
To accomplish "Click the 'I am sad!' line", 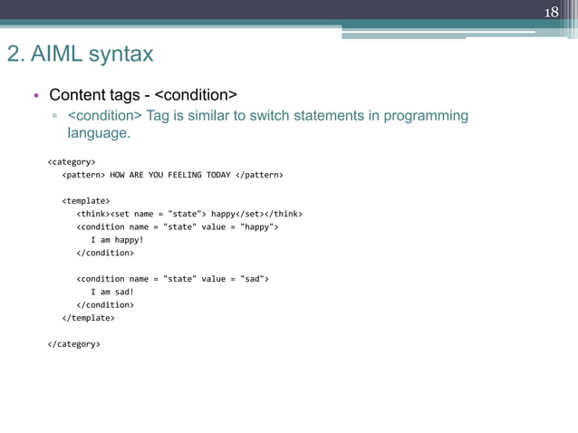I will [112, 292].
